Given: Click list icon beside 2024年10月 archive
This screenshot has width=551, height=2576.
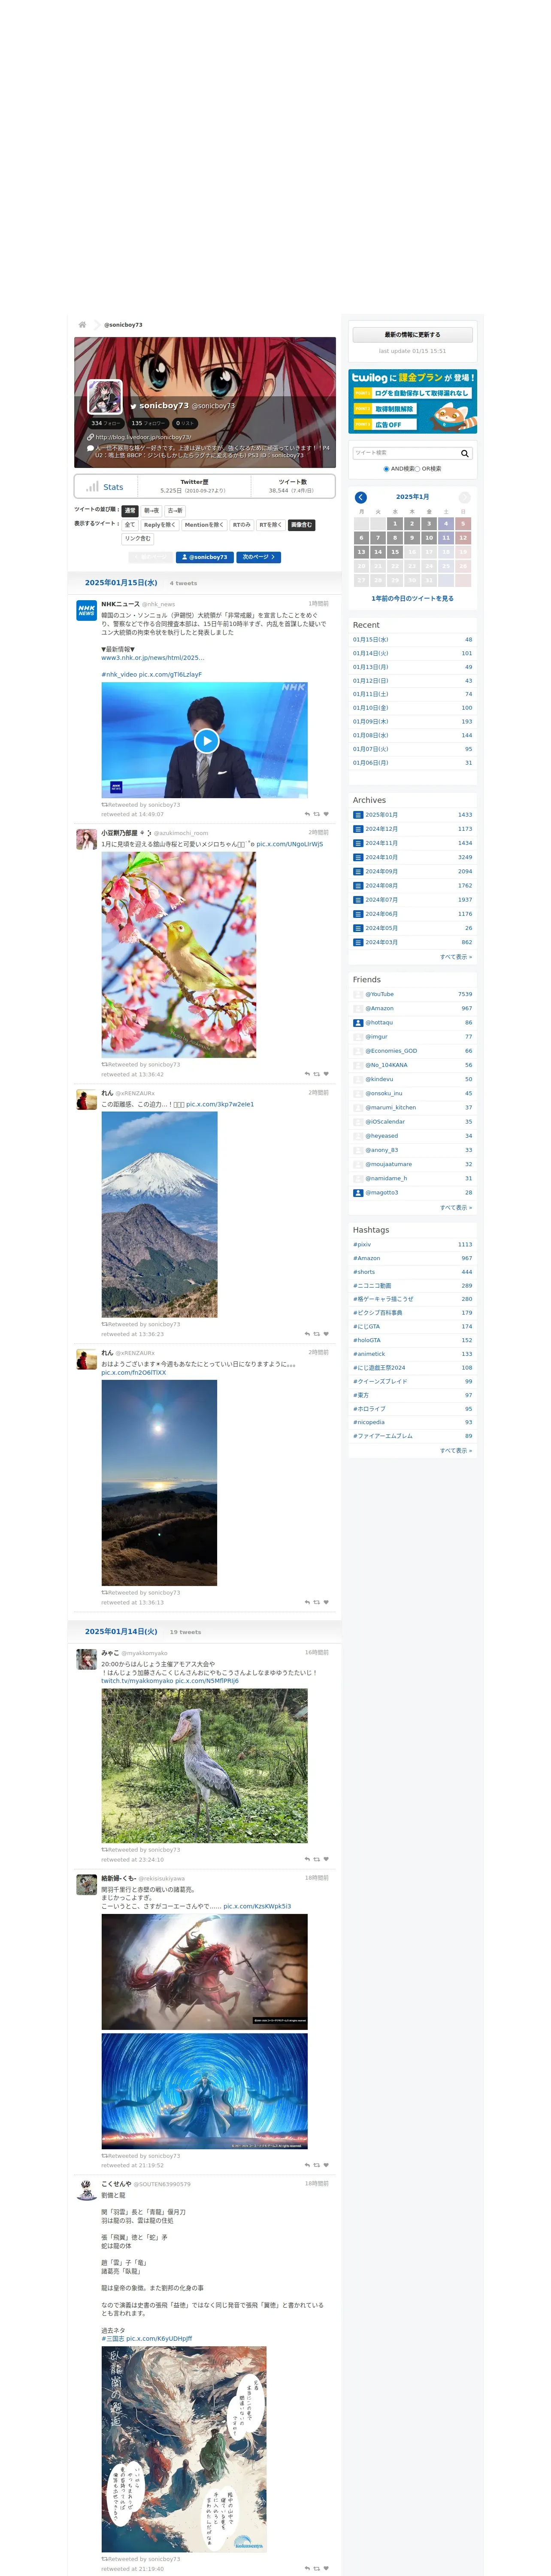Looking at the screenshot, I should [358, 857].
